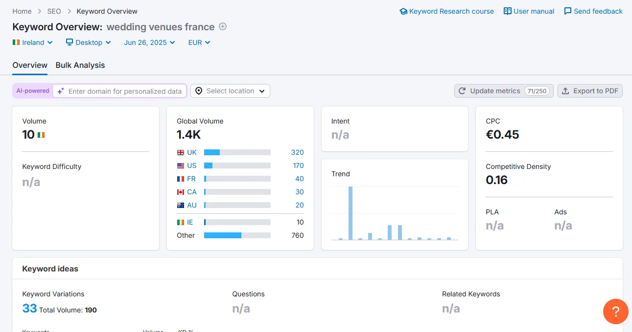Click the AU volume value 20
632x332 pixels.
point(300,205)
